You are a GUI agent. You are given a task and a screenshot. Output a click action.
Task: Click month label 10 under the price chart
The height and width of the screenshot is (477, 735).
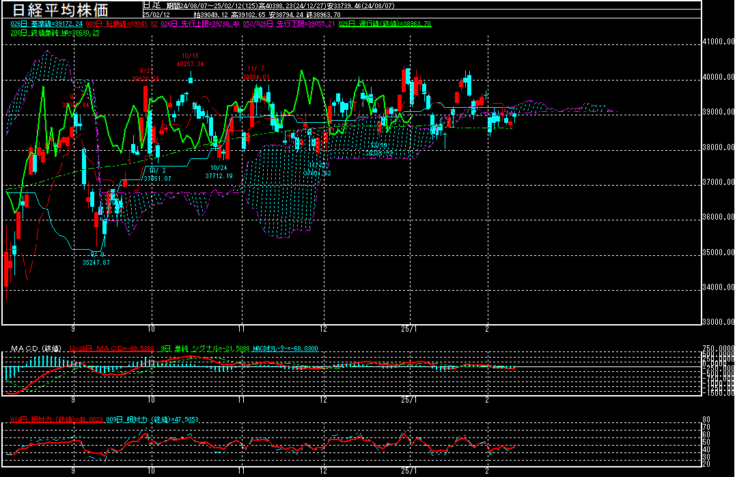click(x=151, y=329)
